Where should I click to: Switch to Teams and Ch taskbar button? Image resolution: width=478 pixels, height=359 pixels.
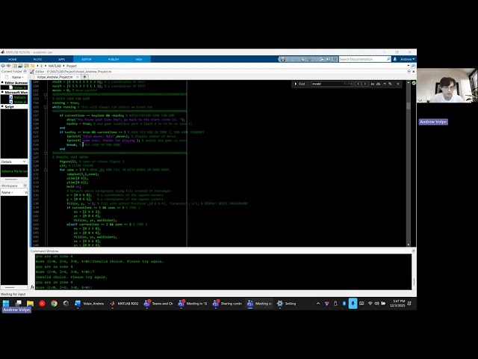158,304
